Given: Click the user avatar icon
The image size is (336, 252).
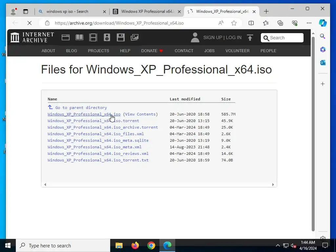Looking at the screenshot, I should click(x=195, y=37).
